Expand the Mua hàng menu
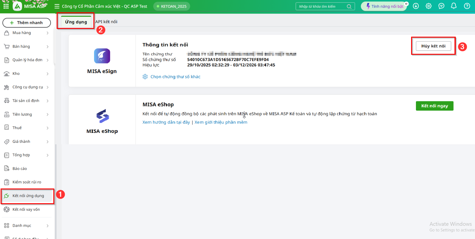The height and width of the screenshot is (239, 475). click(x=26, y=33)
